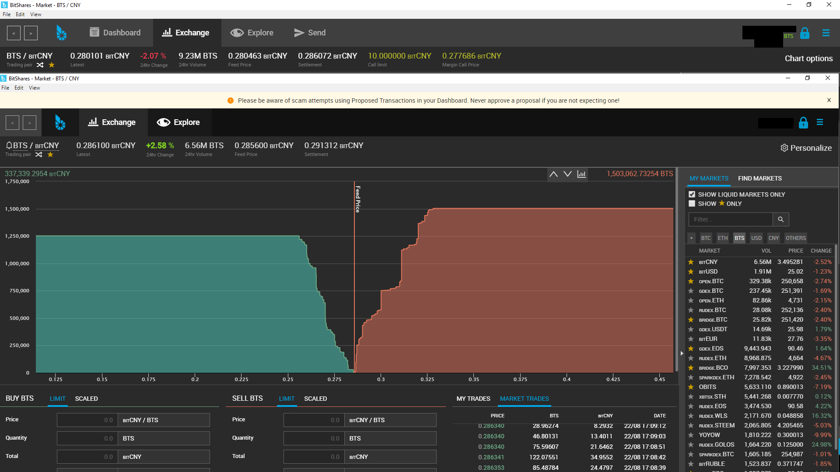
Task: Switch to price chart icon
Action: click(x=581, y=174)
